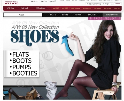
Task: Click the SEARCH button
Action: click(118, 4)
